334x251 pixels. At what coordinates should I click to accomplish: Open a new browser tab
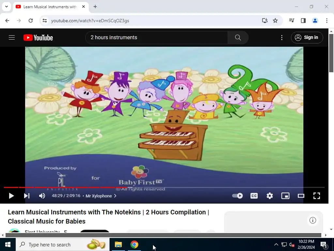[x=95, y=7]
